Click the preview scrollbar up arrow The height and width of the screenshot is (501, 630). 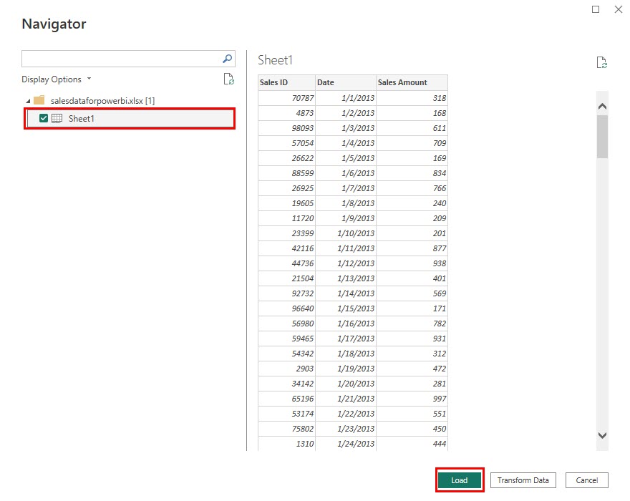pos(602,107)
